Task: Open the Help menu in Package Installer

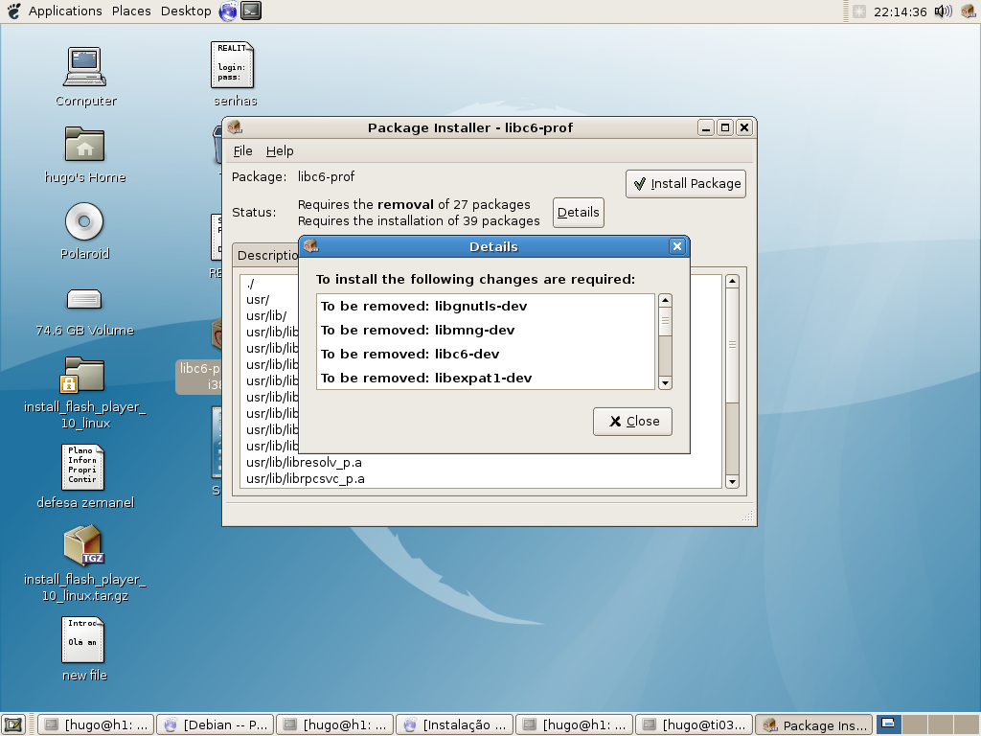Action: click(280, 150)
